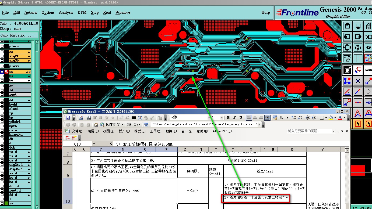Toggle the checkbox for layer plnss

(2, 66)
